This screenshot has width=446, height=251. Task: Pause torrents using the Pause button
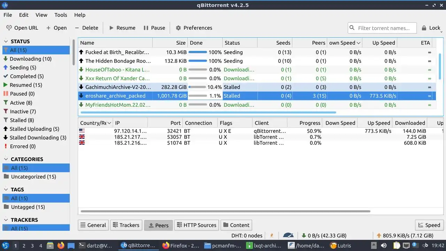154,28
